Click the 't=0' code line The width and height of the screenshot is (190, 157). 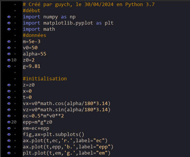click(x=27, y=97)
